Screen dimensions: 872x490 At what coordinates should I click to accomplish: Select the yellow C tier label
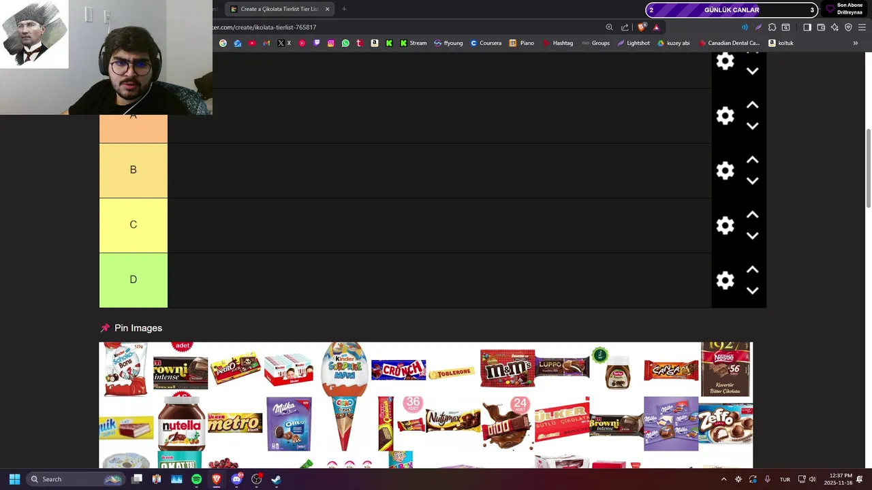134,225
